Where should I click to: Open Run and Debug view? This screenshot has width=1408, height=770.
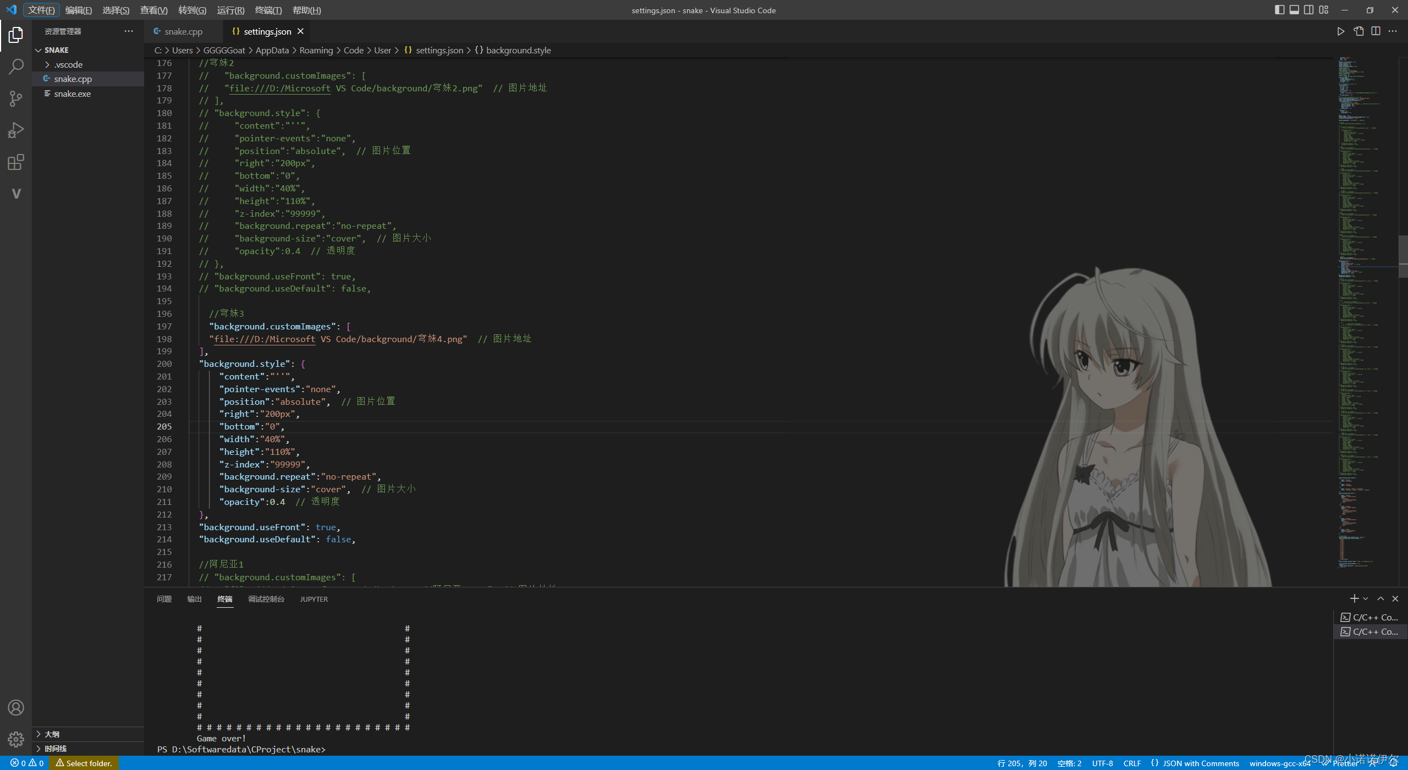pyautogui.click(x=16, y=130)
